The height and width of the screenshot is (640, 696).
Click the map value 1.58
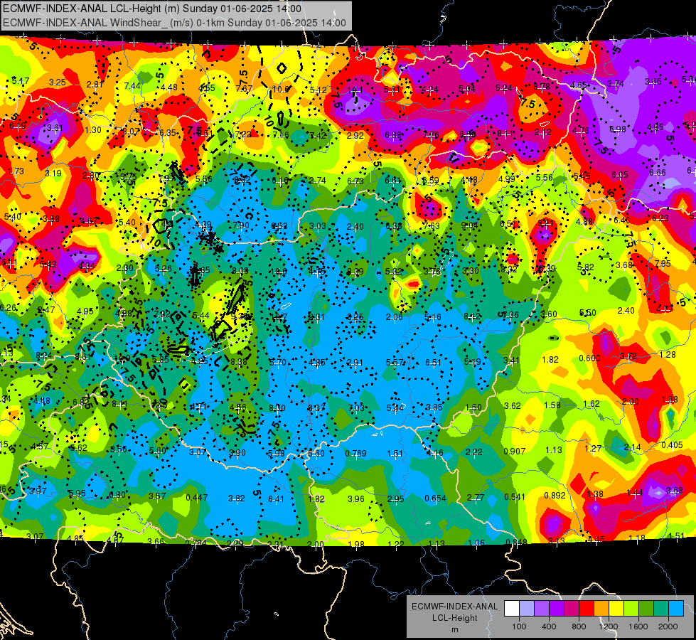tap(552, 405)
